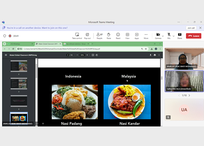Click the Indonesia heading text
Screen dimensions: 204x146
[73, 77]
